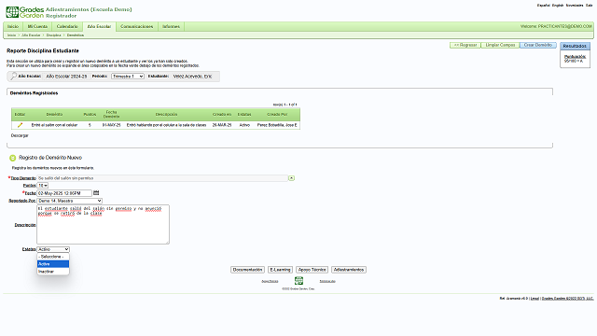The width and height of the screenshot is (597, 336).
Task: Choose 'Inactivar' option in Estatus list
Action: [53, 272]
